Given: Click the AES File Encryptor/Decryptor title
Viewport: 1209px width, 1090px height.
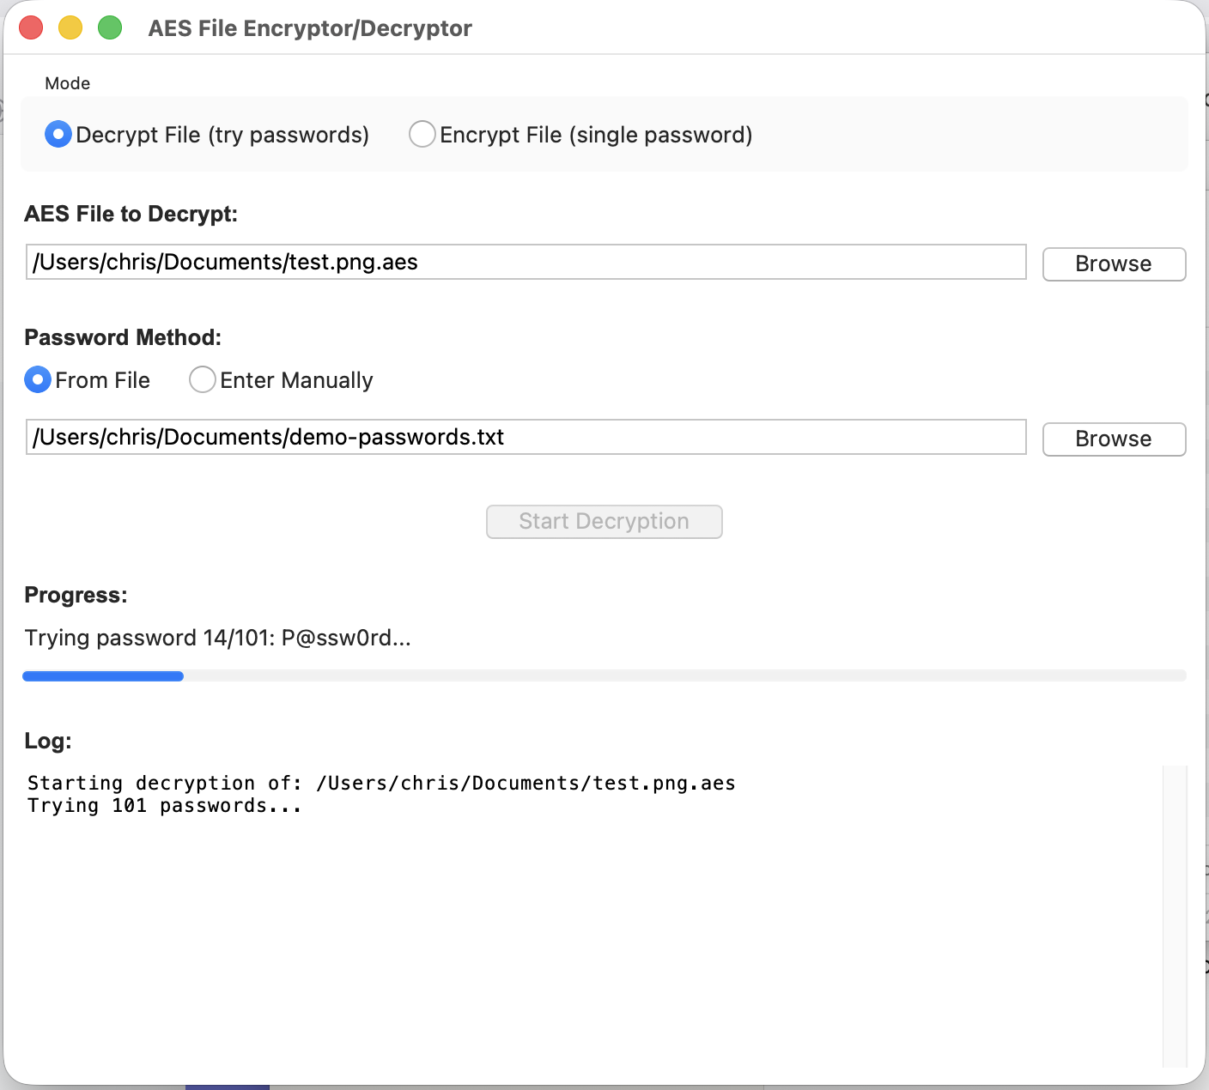Looking at the screenshot, I should click(x=310, y=28).
